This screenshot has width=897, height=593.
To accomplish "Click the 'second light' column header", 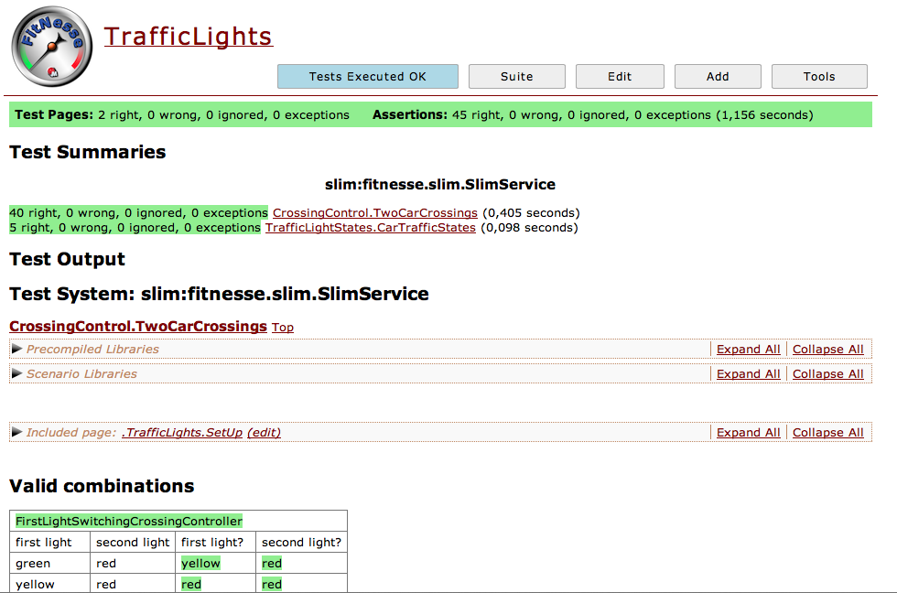I will click(x=133, y=542).
